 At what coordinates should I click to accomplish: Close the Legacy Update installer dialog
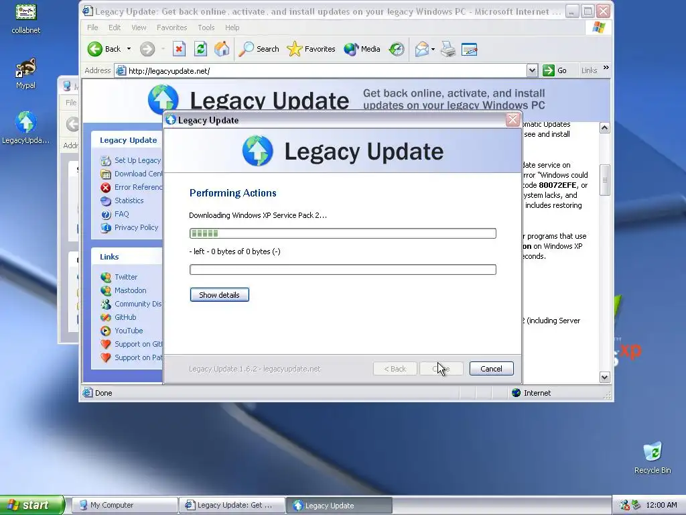click(x=512, y=119)
